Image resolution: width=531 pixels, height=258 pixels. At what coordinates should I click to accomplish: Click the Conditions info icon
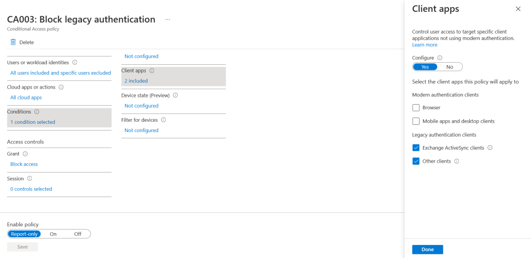click(x=37, y=111)
